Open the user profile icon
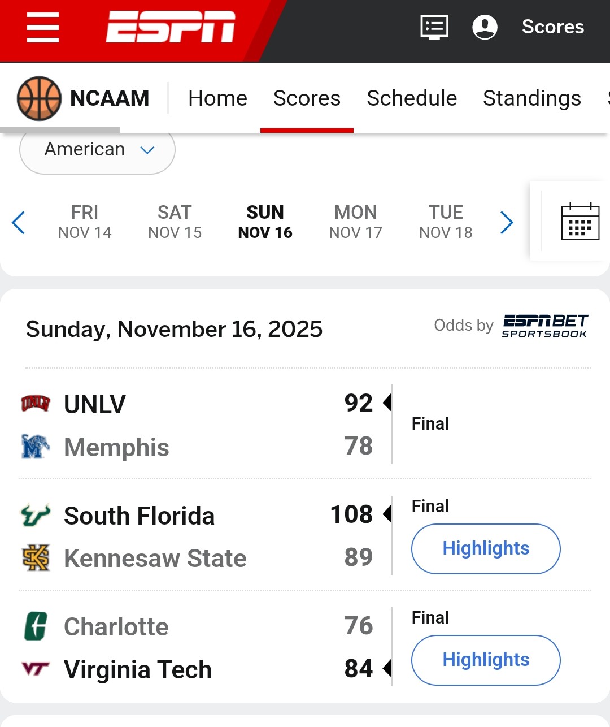 click(x=485, y=27)
